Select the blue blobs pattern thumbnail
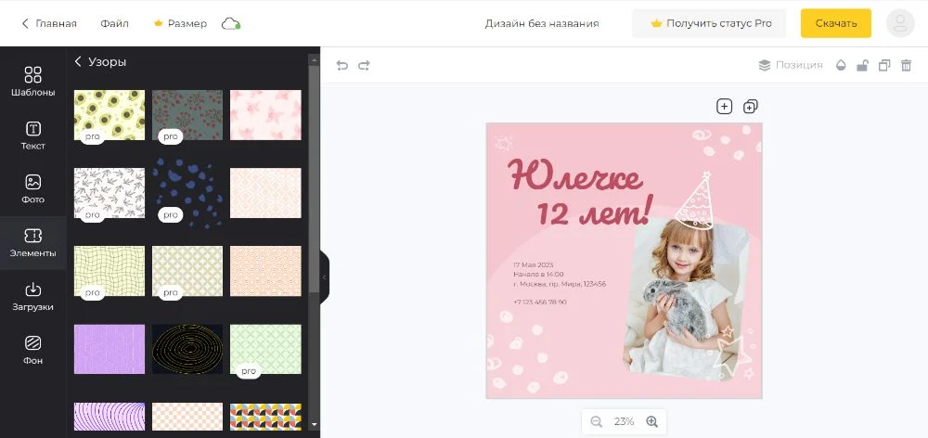928x438 pixels. point(187,193)
